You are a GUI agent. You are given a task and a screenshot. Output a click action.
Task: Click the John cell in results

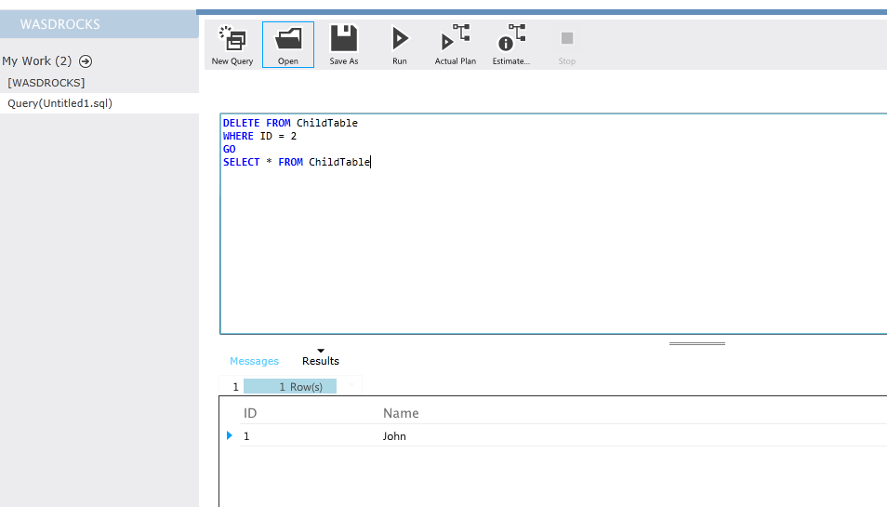click(394, 436)
